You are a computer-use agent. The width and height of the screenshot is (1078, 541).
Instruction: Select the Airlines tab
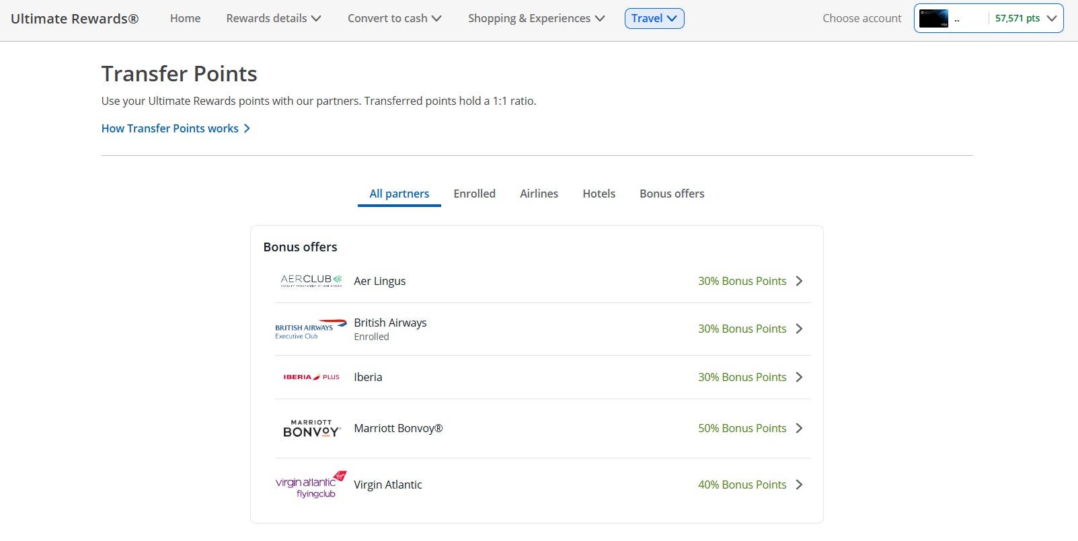(x=539, y=194)
